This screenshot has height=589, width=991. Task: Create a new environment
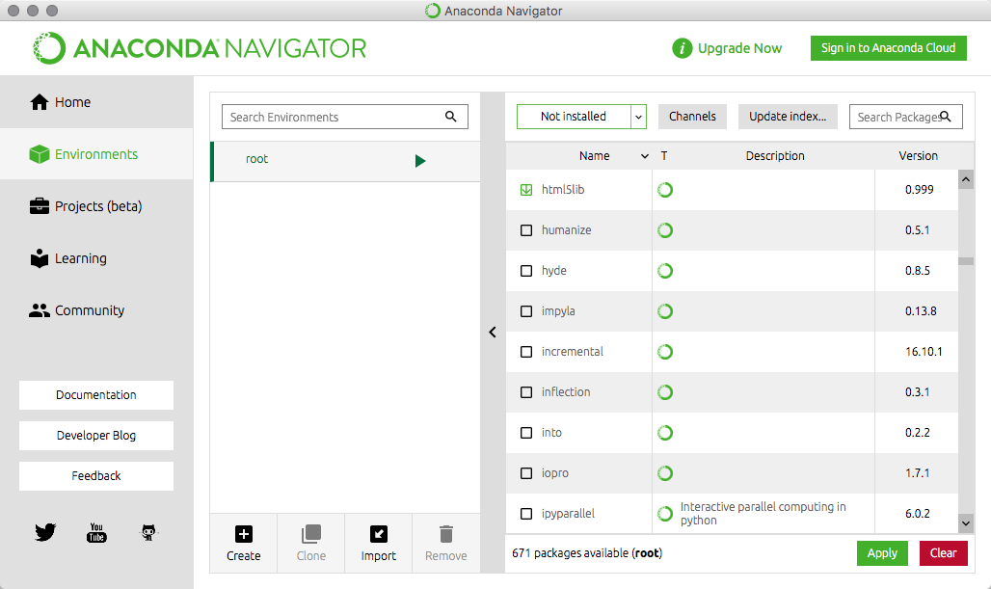point(243,544)
